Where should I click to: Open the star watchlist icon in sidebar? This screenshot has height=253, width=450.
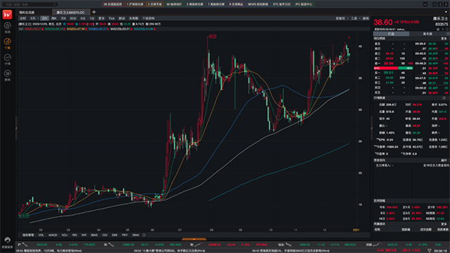tap(8, 26)
